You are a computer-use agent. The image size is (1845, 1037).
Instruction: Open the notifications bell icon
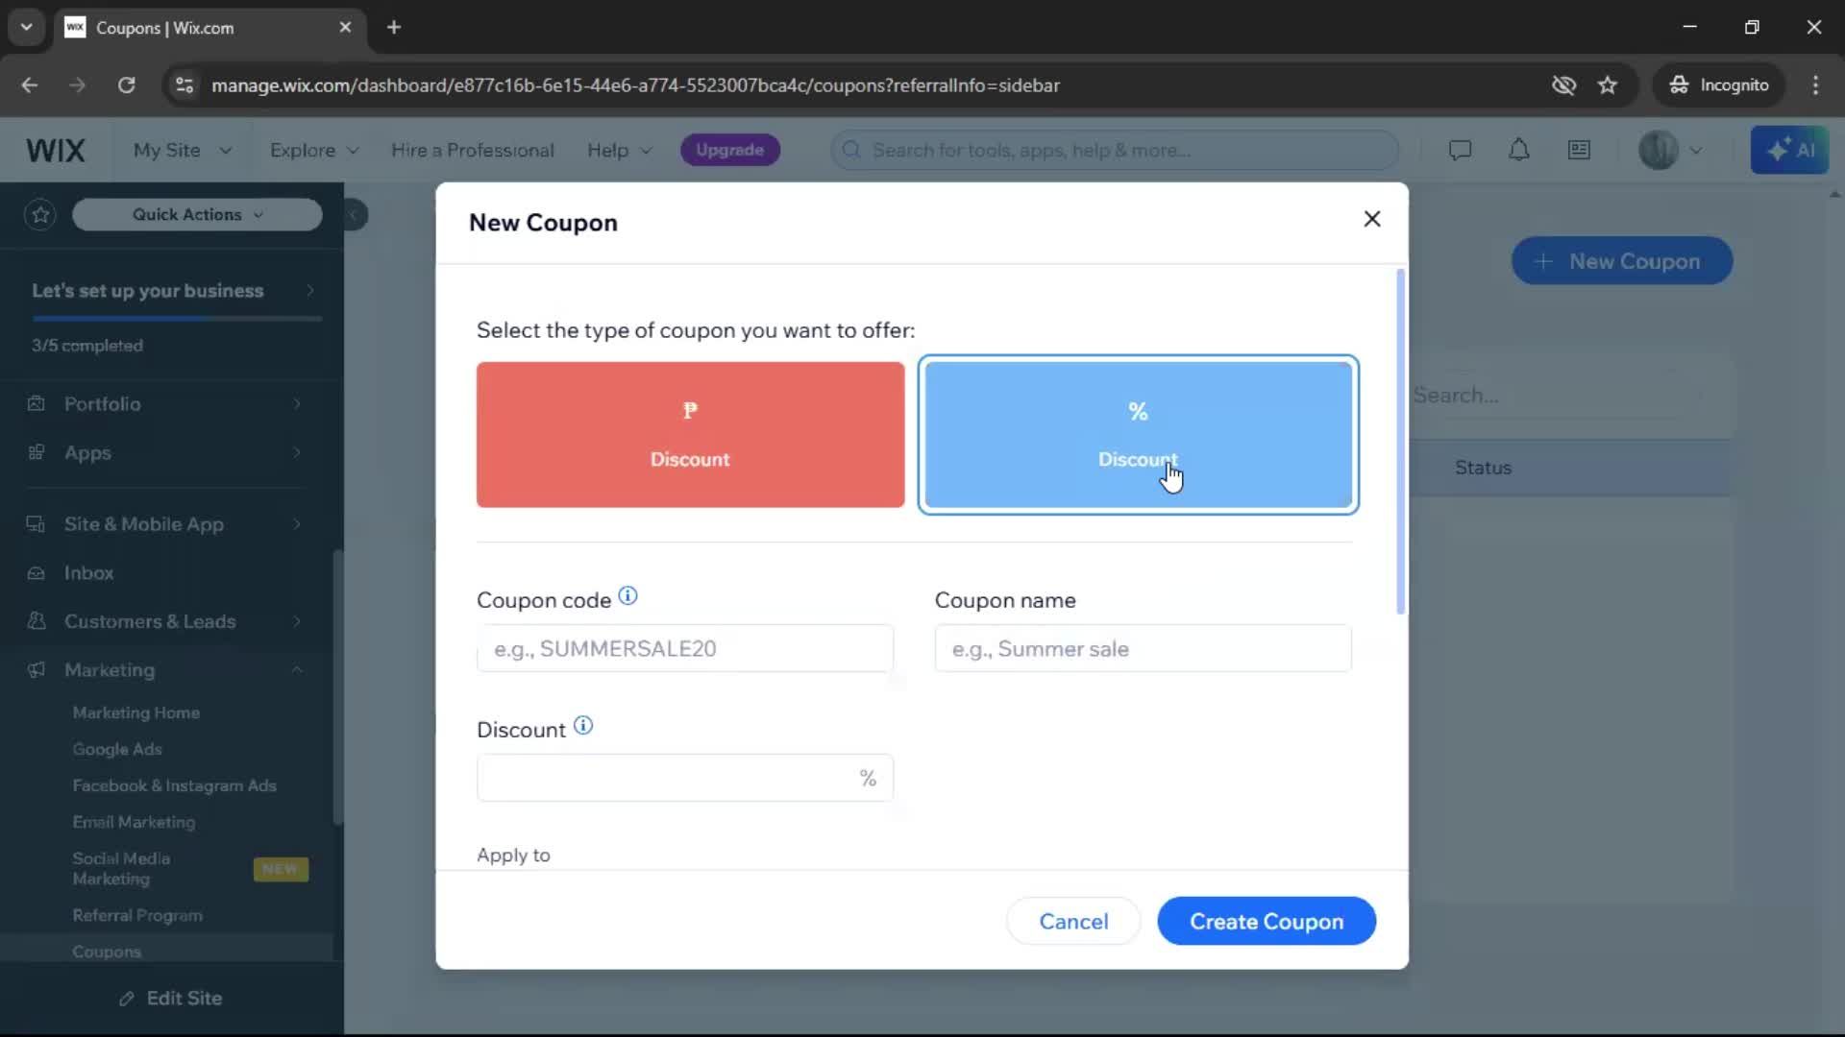pyautogui.click(x=1519, y=150)
